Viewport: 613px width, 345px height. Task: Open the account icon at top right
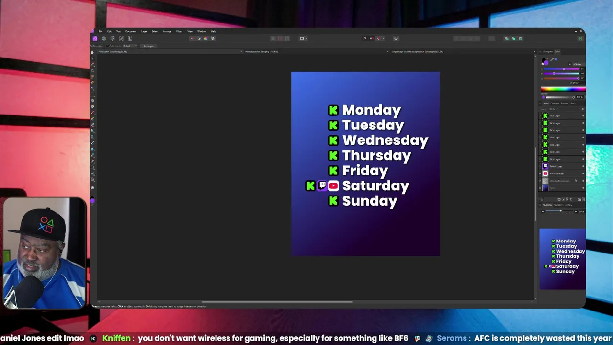coord(580,38)
